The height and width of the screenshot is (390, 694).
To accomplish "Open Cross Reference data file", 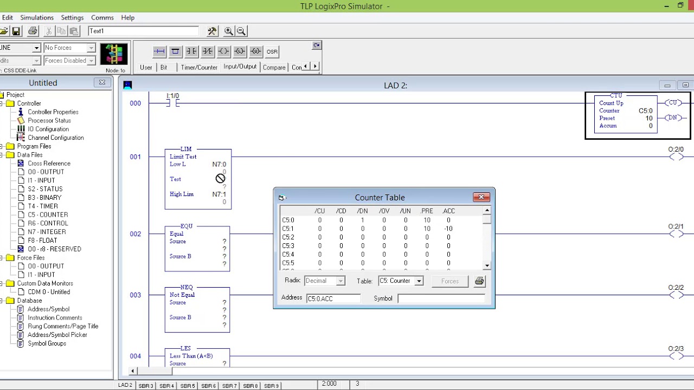I will [49, 164].
